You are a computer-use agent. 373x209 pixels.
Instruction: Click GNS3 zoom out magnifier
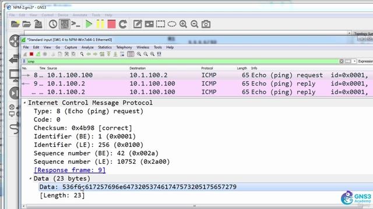click(x=195, y=24)
